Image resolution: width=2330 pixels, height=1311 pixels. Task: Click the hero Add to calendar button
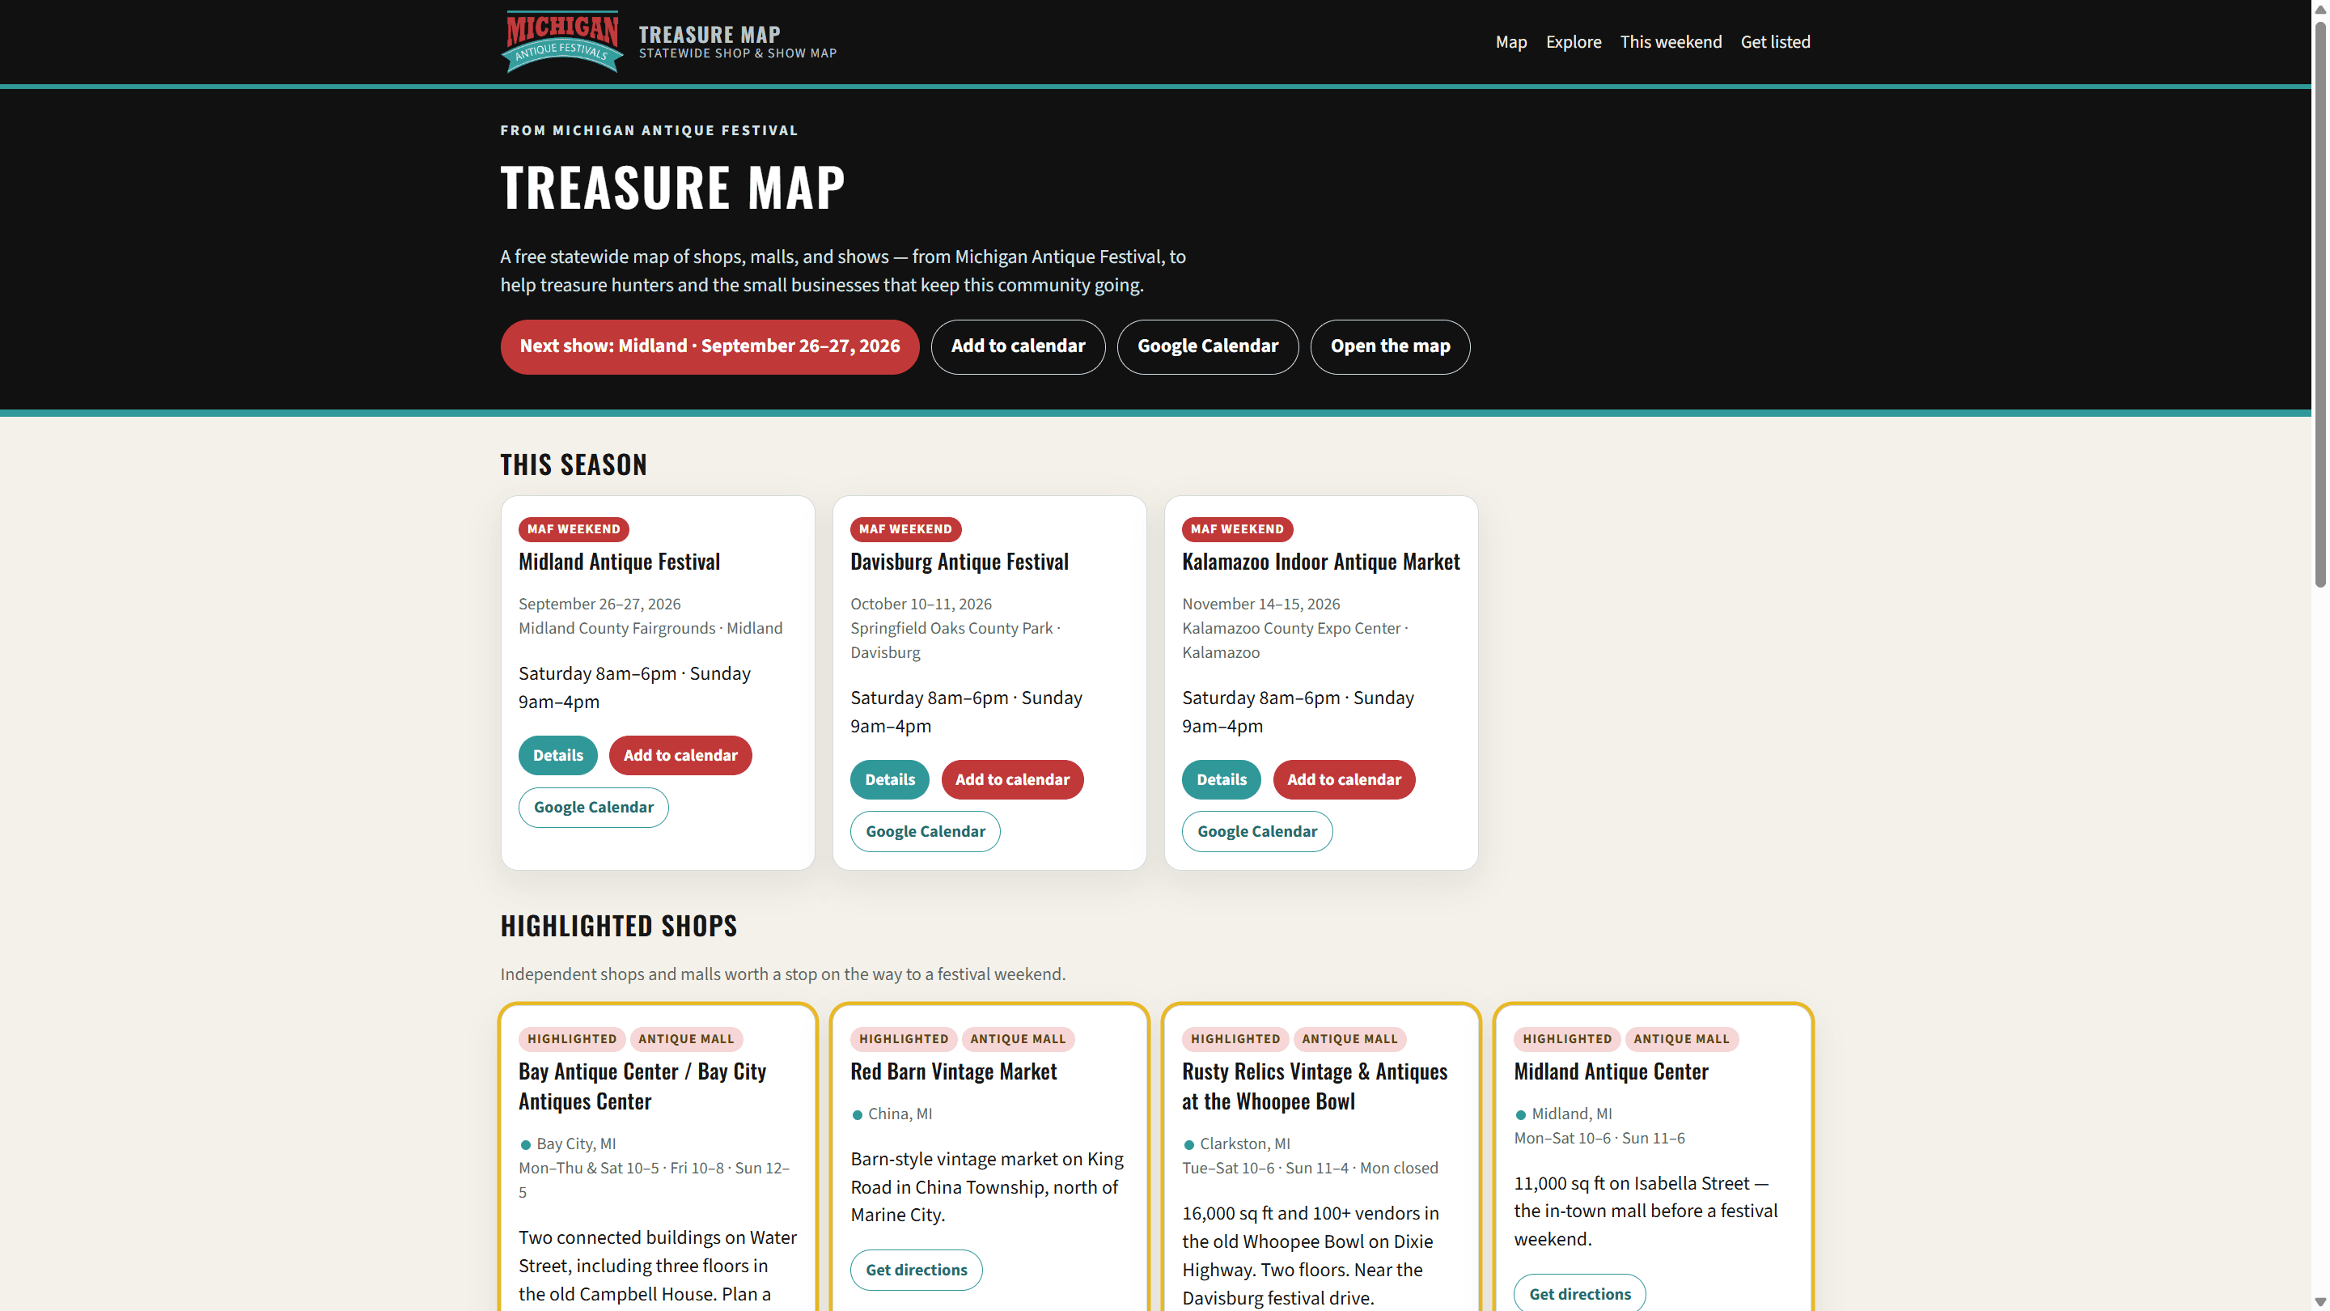coord(1018,346)
